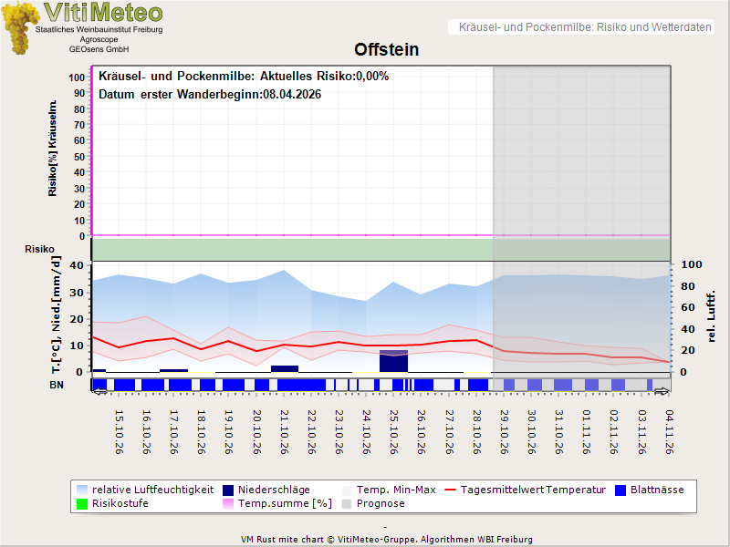Click the Temp. Min-Max legend swatch
The width and height of the screenshot is (730, 547).
tap(347, 490)
